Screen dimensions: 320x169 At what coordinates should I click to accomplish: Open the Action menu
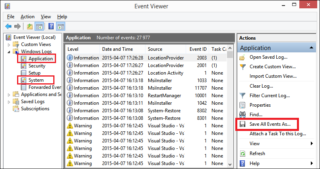[27, 17]
